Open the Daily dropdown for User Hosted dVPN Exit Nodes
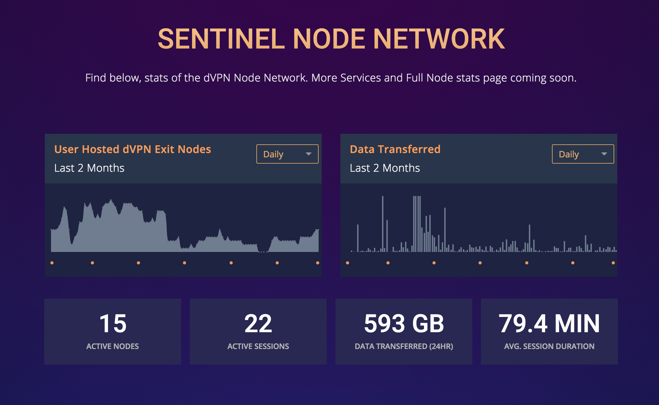Screen dimensions: 659x405 click(287, 154)
